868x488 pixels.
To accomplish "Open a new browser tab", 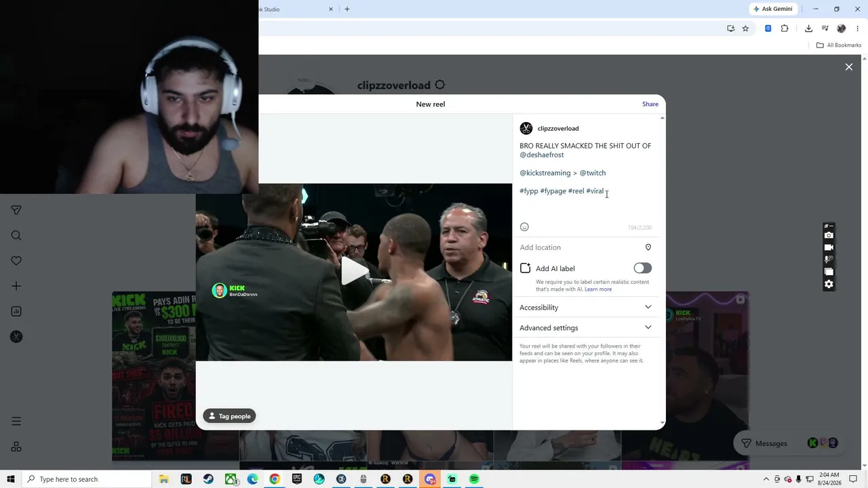I will click(347, 9).
